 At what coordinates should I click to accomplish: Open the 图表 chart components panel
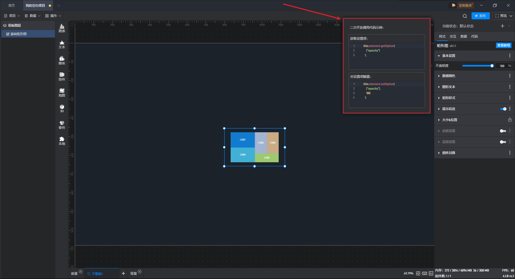click(62, 28)
